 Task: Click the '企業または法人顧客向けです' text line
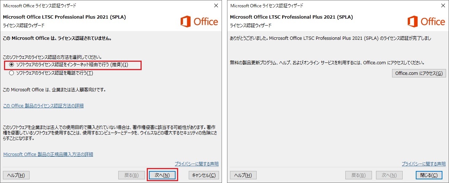click(x=54, y=89)
